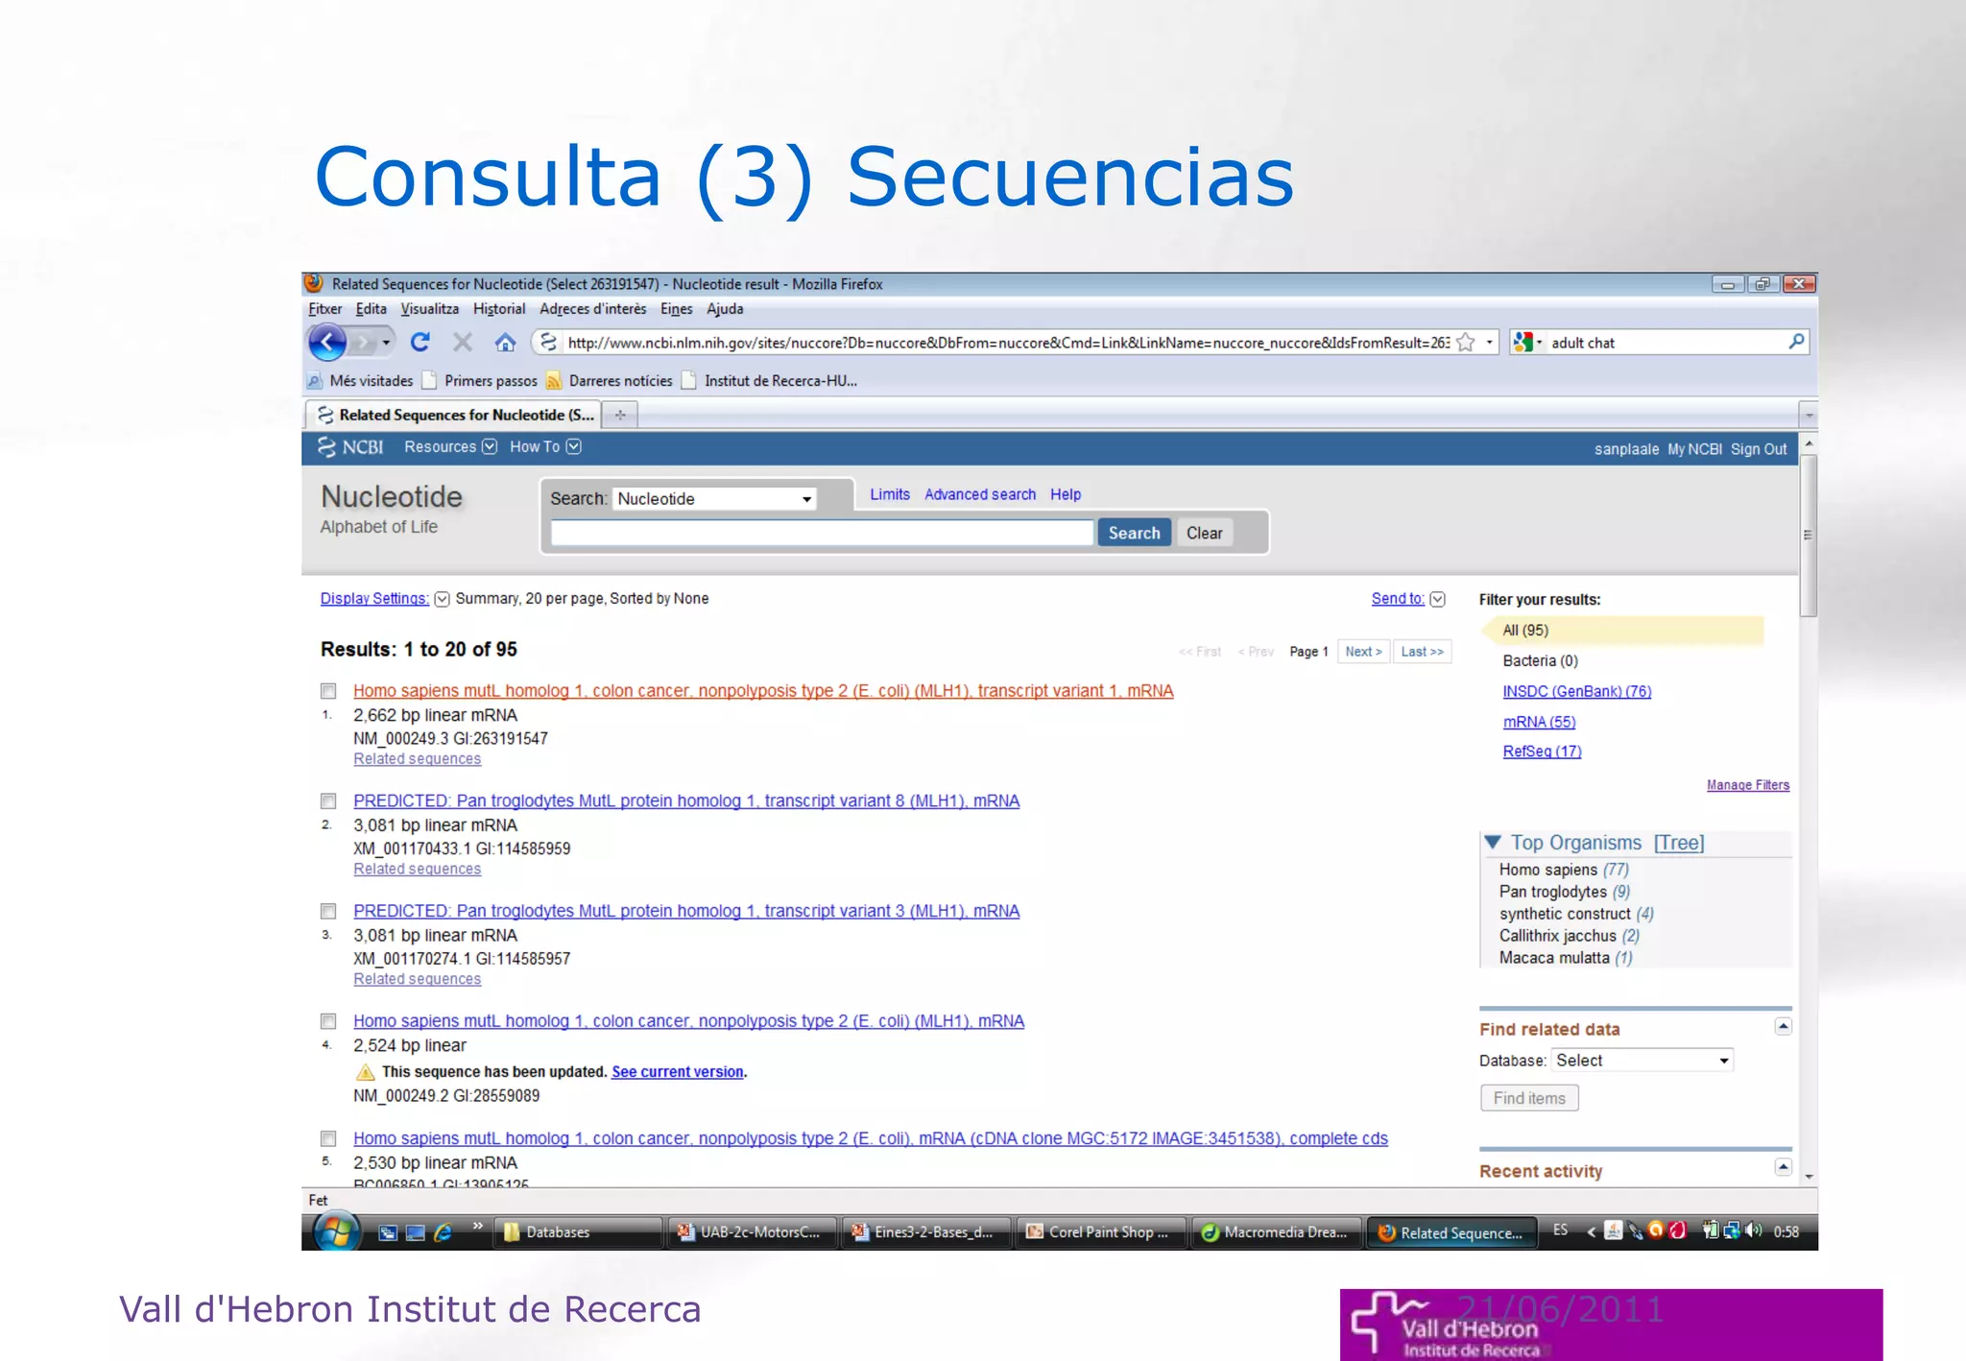Expand the Resources menu in NCBI header

click(x=450, y=447)
